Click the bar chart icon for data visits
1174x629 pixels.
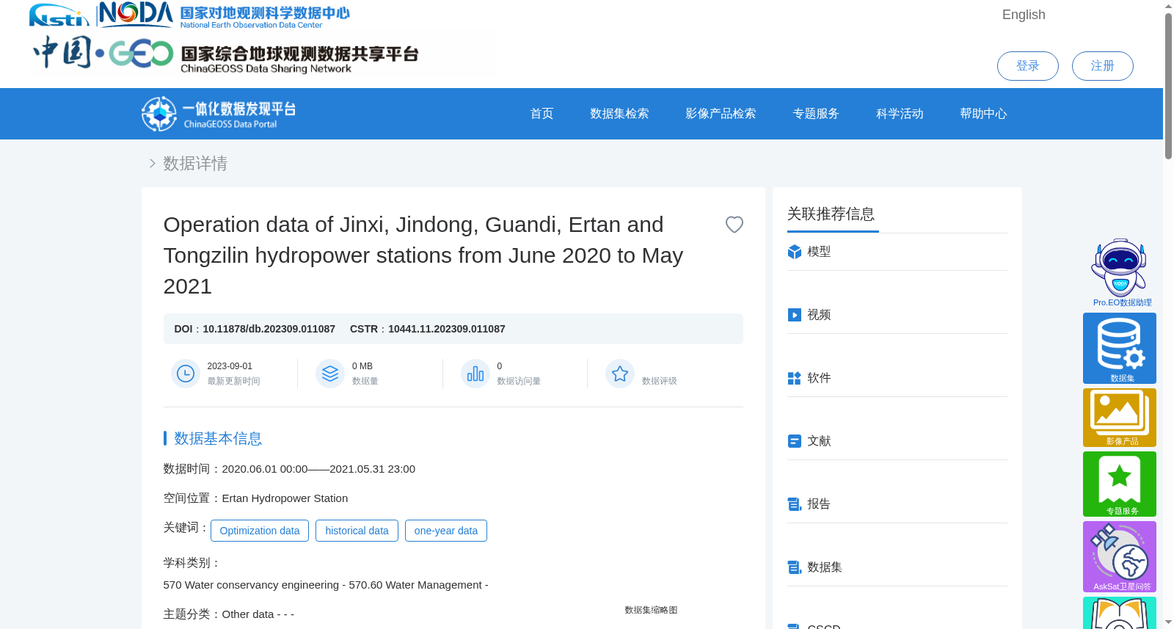coord(475,374)
